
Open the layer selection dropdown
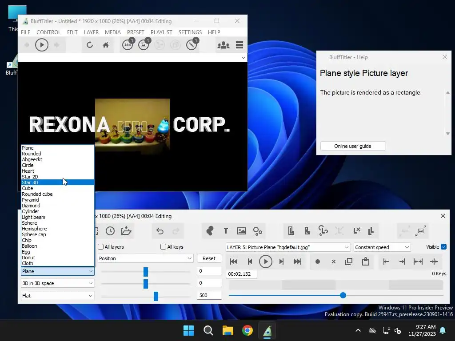288,247
